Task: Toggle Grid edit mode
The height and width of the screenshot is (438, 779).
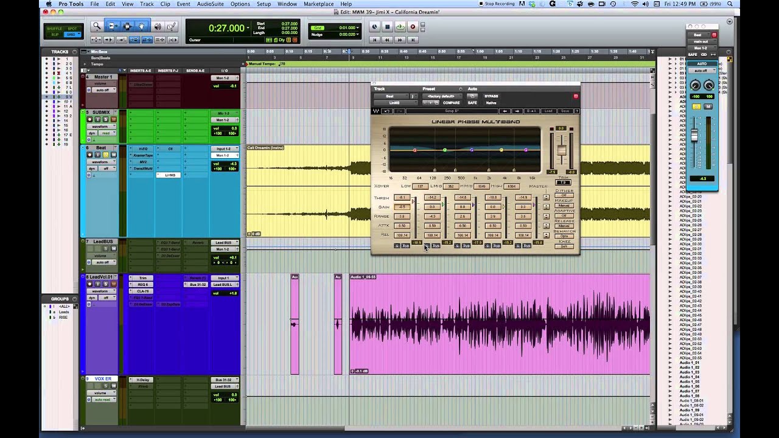Action: [x=71, y=35]
